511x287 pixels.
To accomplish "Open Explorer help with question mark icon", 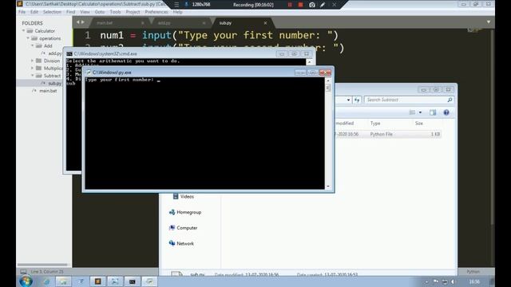I will coord(446,112).
